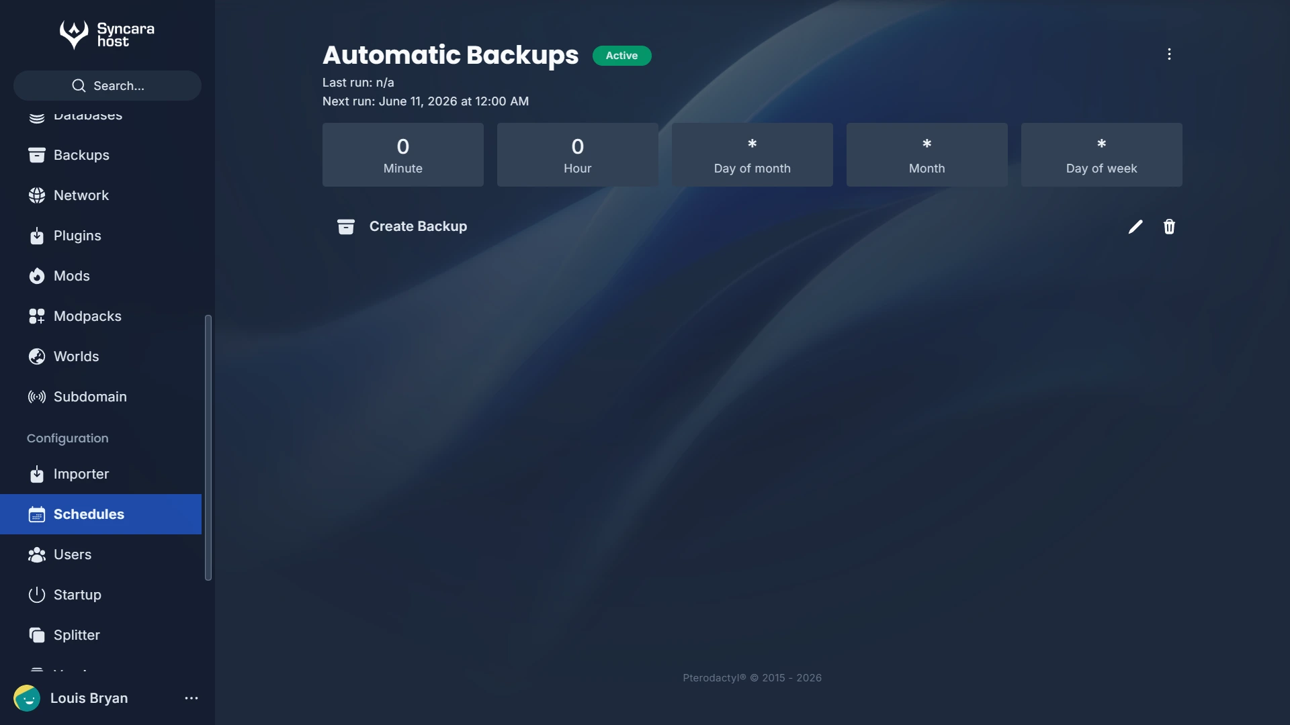Image resolution: width=1290 pixels, height=725 pixels.
Task: Focus the sidebar Search field
Action: click(x=107, y=86)
